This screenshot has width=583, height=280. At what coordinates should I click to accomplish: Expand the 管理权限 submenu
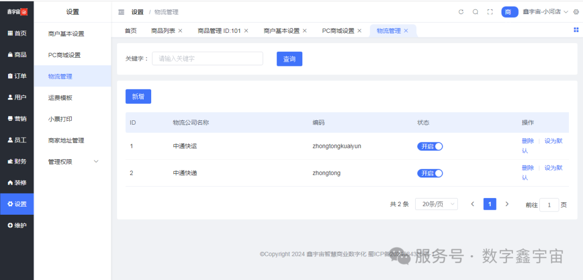[72, 161]
